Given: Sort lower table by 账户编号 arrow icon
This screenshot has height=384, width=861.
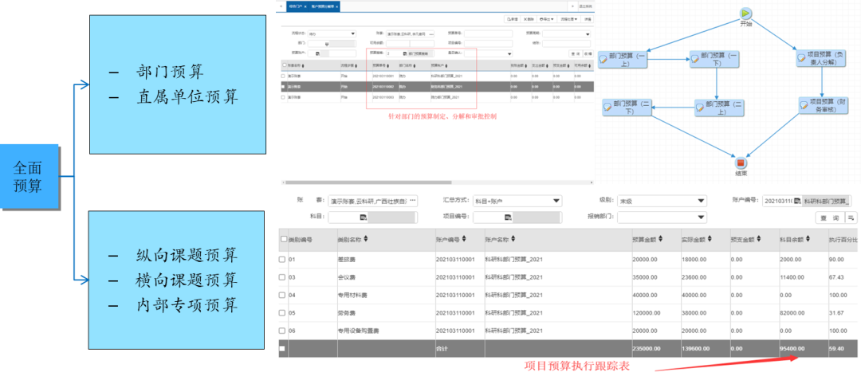Looking at the screenshot, I should point(465,239).
